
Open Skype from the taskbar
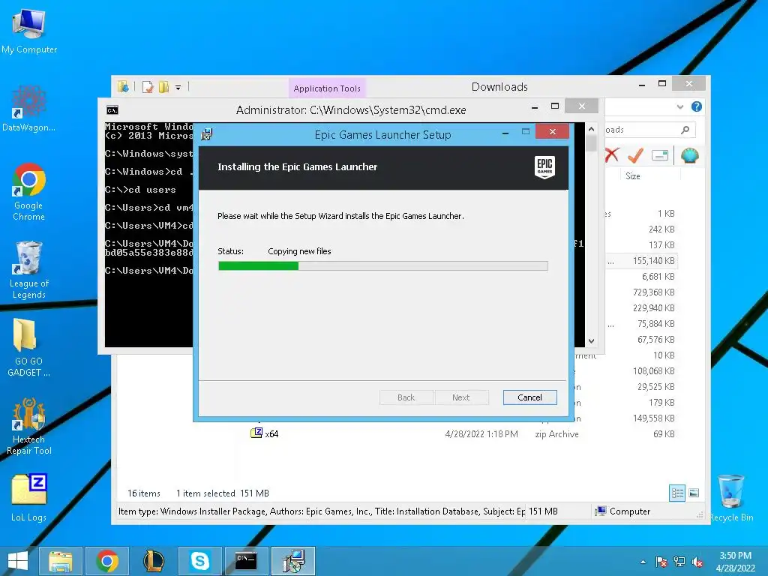[199, 561]
